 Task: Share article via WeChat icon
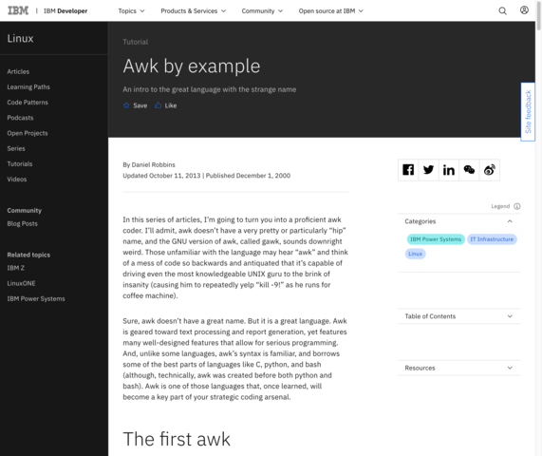tap(469, 170)
